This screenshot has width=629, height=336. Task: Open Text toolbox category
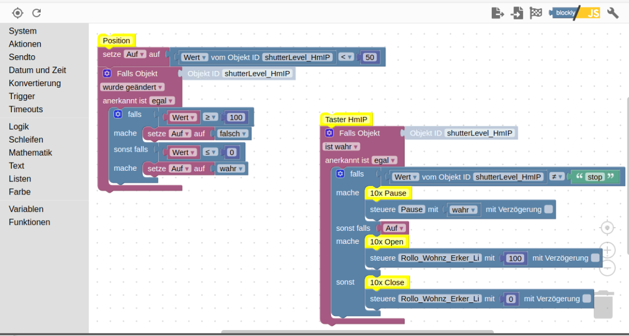[16, 166]
